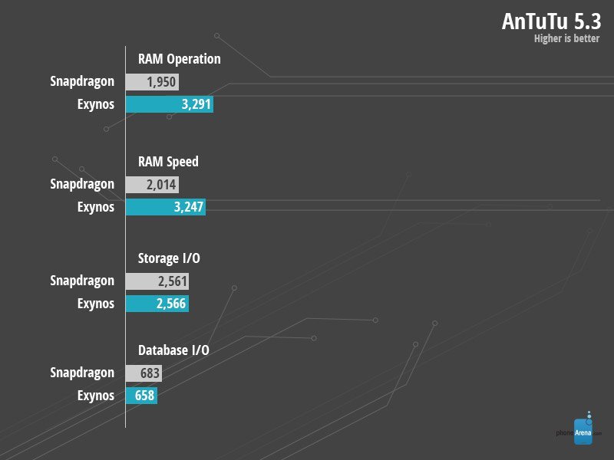Select the RAM Speed heading
The width and height of the screenshot is (614, 460).
(168, 162)
